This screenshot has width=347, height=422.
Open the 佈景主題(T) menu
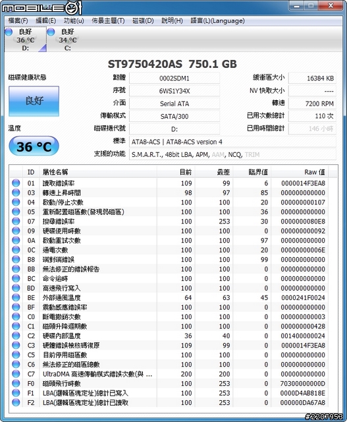point(109,20)
